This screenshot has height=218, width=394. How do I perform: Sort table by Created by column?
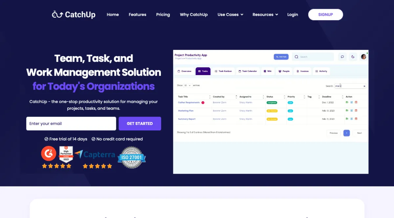pyautogui.click(x=225, y=97)
